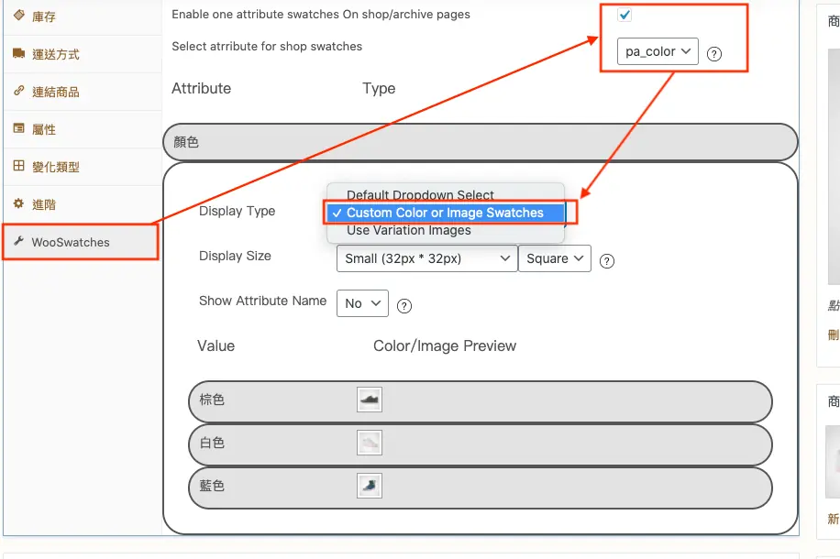Image resolution: width=840 pixels, height=559 pixels.
Task: Expand the 白色 value row
Action: [481, 444]
